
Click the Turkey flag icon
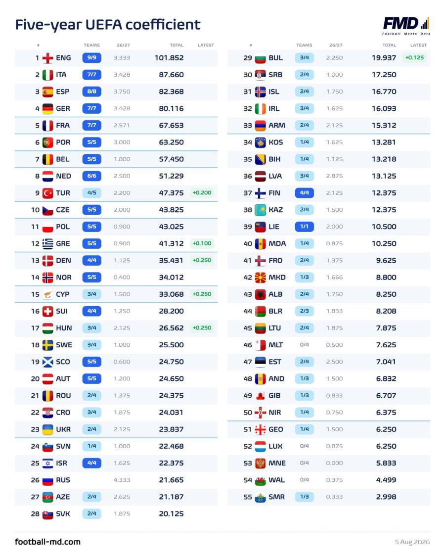click(47, 193)
